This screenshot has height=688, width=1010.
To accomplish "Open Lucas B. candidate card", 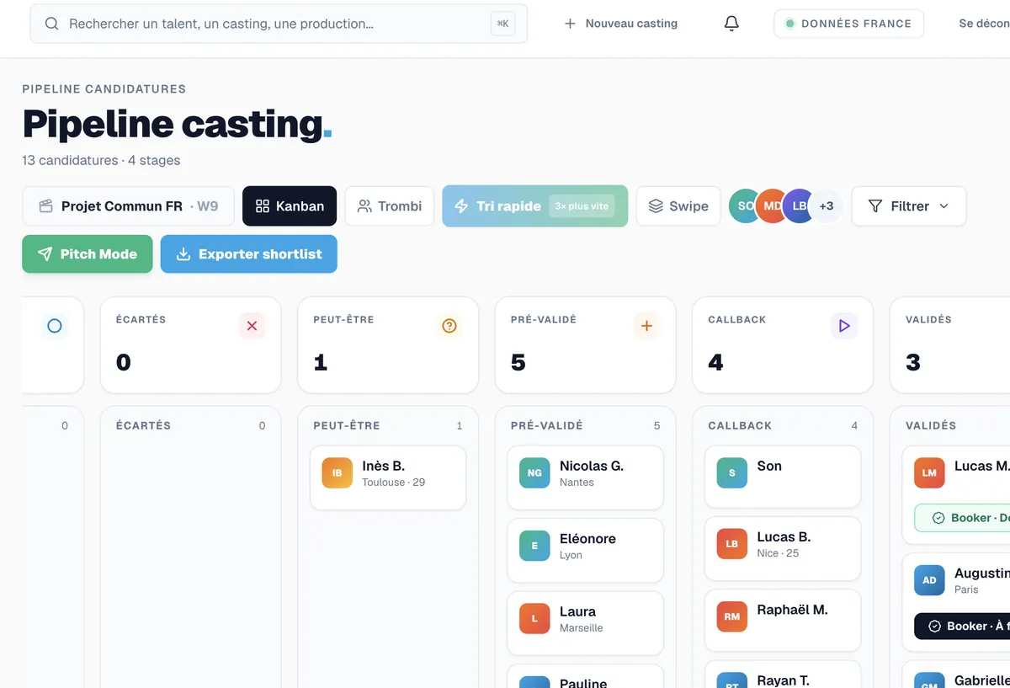I will [x=783, y=548].
